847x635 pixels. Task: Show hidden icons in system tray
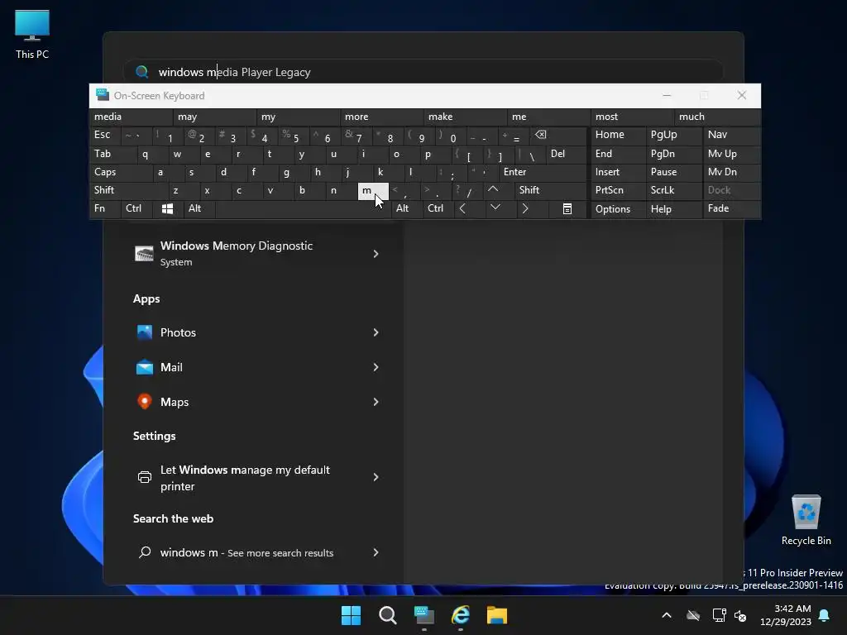point(667,615)
